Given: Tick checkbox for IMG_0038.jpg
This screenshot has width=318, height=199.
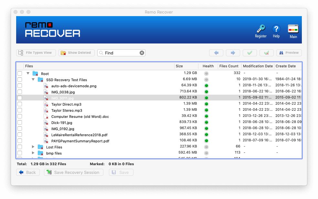Looking at the screenshot, I should coord(20,92).
